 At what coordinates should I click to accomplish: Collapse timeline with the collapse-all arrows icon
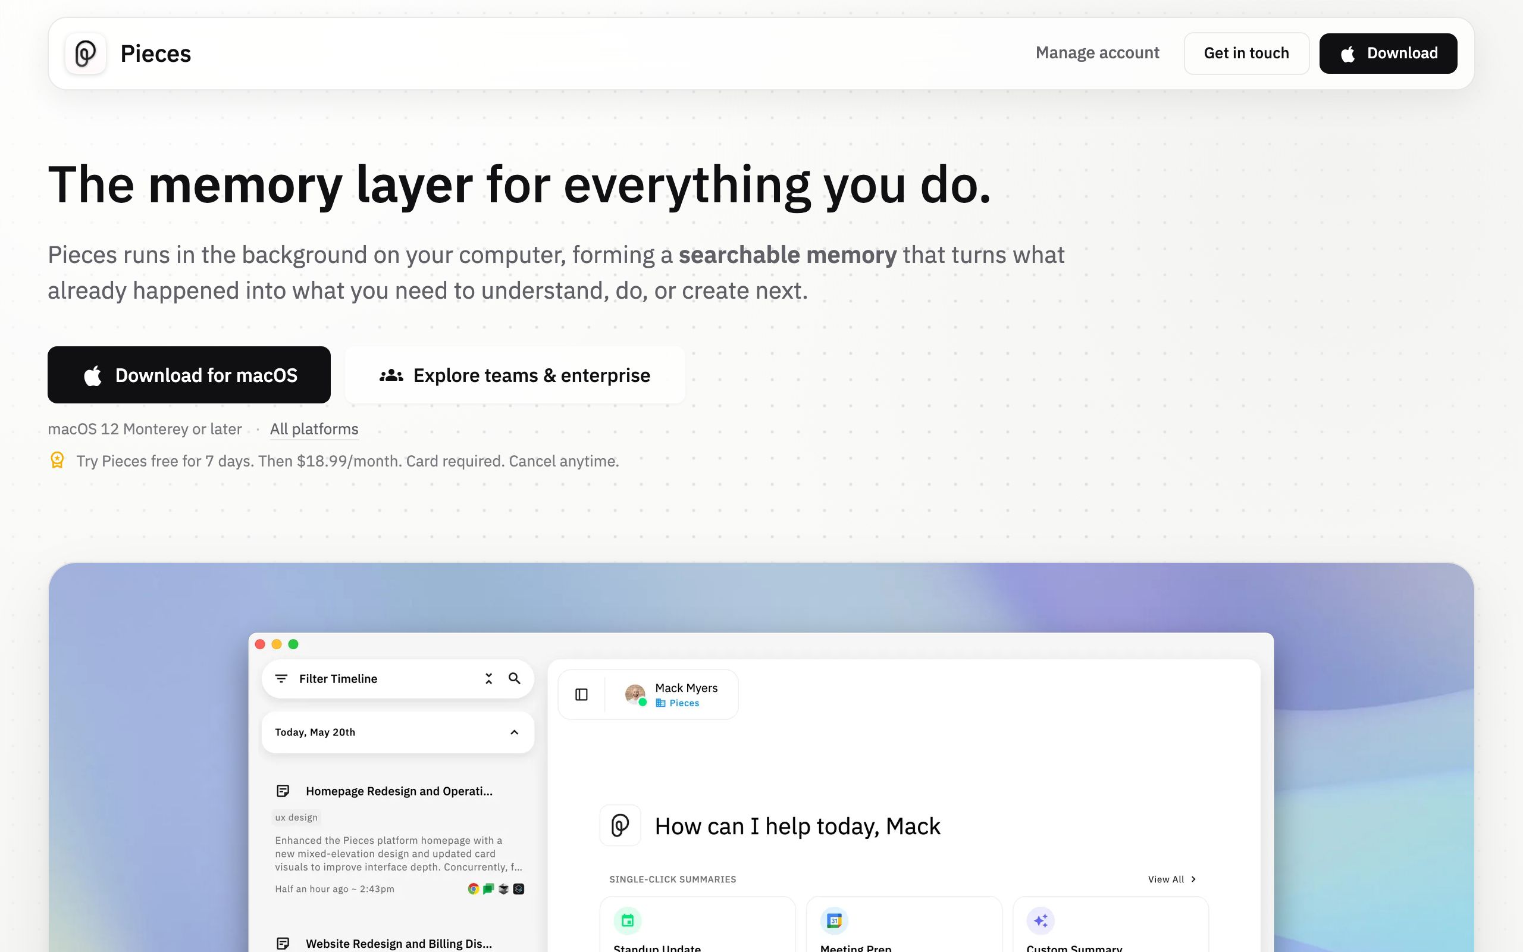coord(488,678)
